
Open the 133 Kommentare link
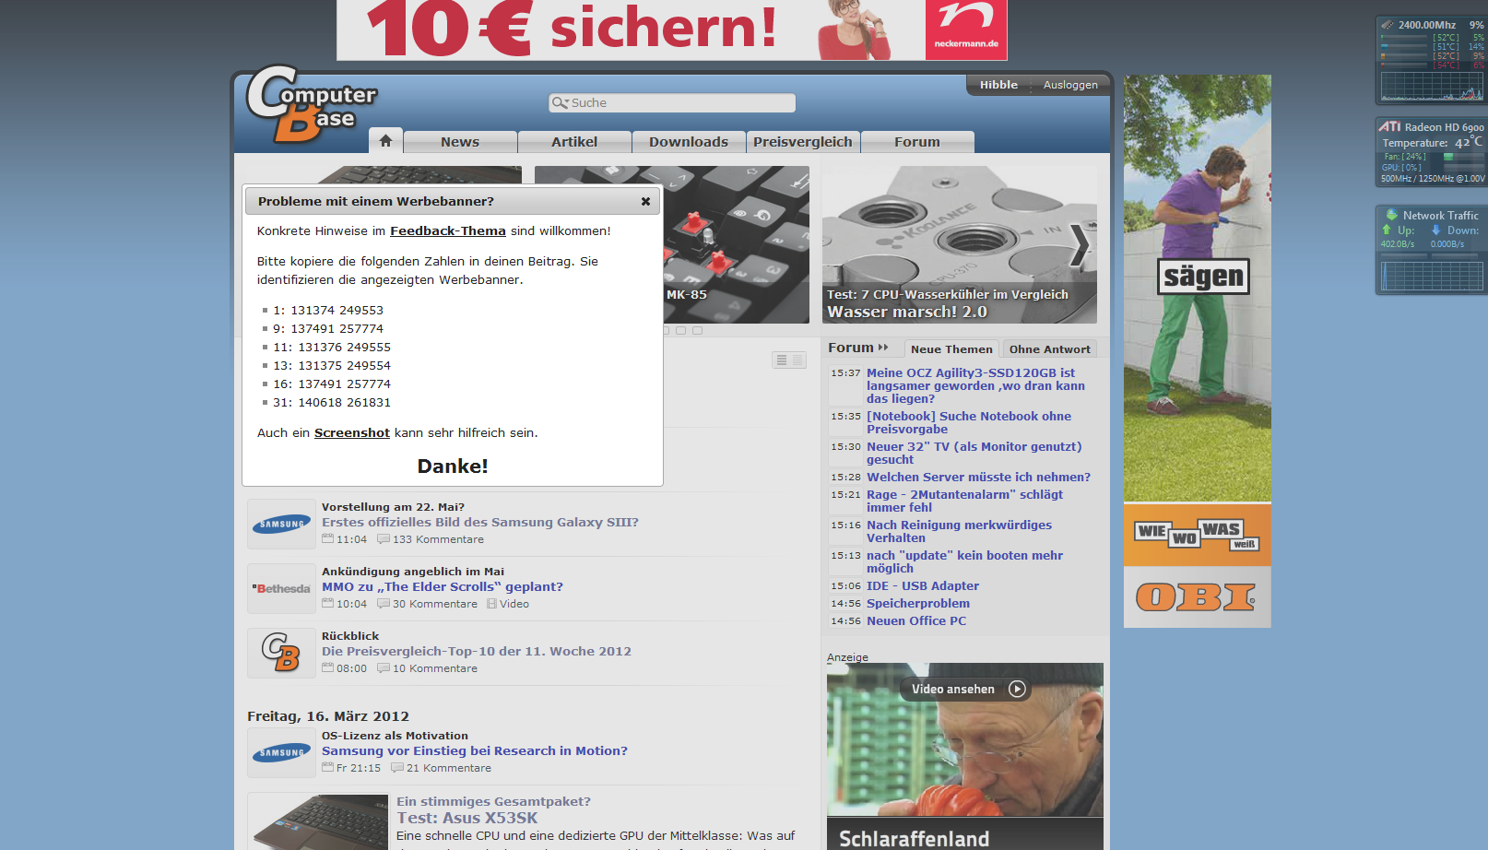[431, 540]
